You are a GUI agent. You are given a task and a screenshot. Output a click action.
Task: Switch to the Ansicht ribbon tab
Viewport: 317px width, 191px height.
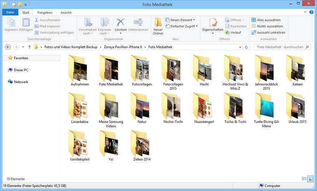click(x=66, y=12)
